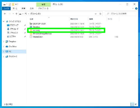Click the drive icon in address bar
The height and width of the screenshot is (108, 140).
(20, 14)
